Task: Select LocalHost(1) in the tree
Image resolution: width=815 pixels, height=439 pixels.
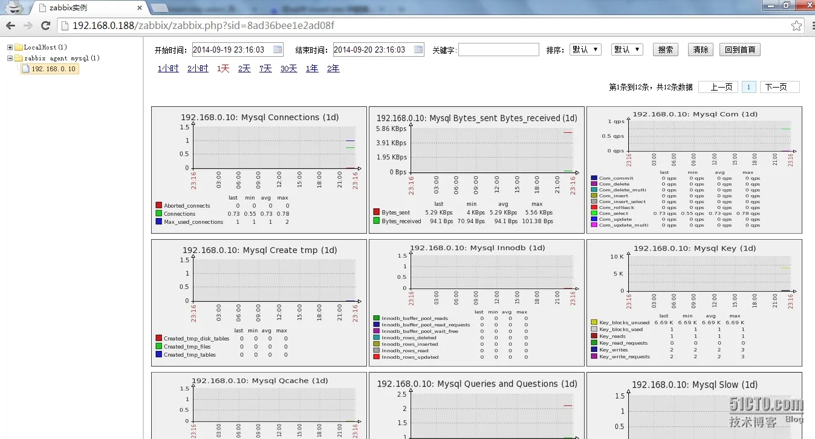Action: [45, 47]
